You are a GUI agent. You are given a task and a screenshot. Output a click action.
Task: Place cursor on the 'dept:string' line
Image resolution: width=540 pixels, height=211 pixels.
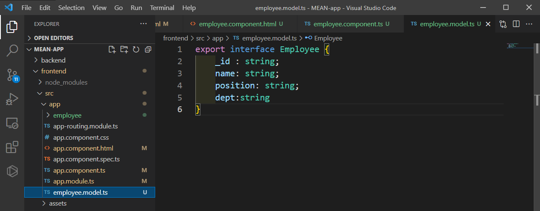coord(243,98)
